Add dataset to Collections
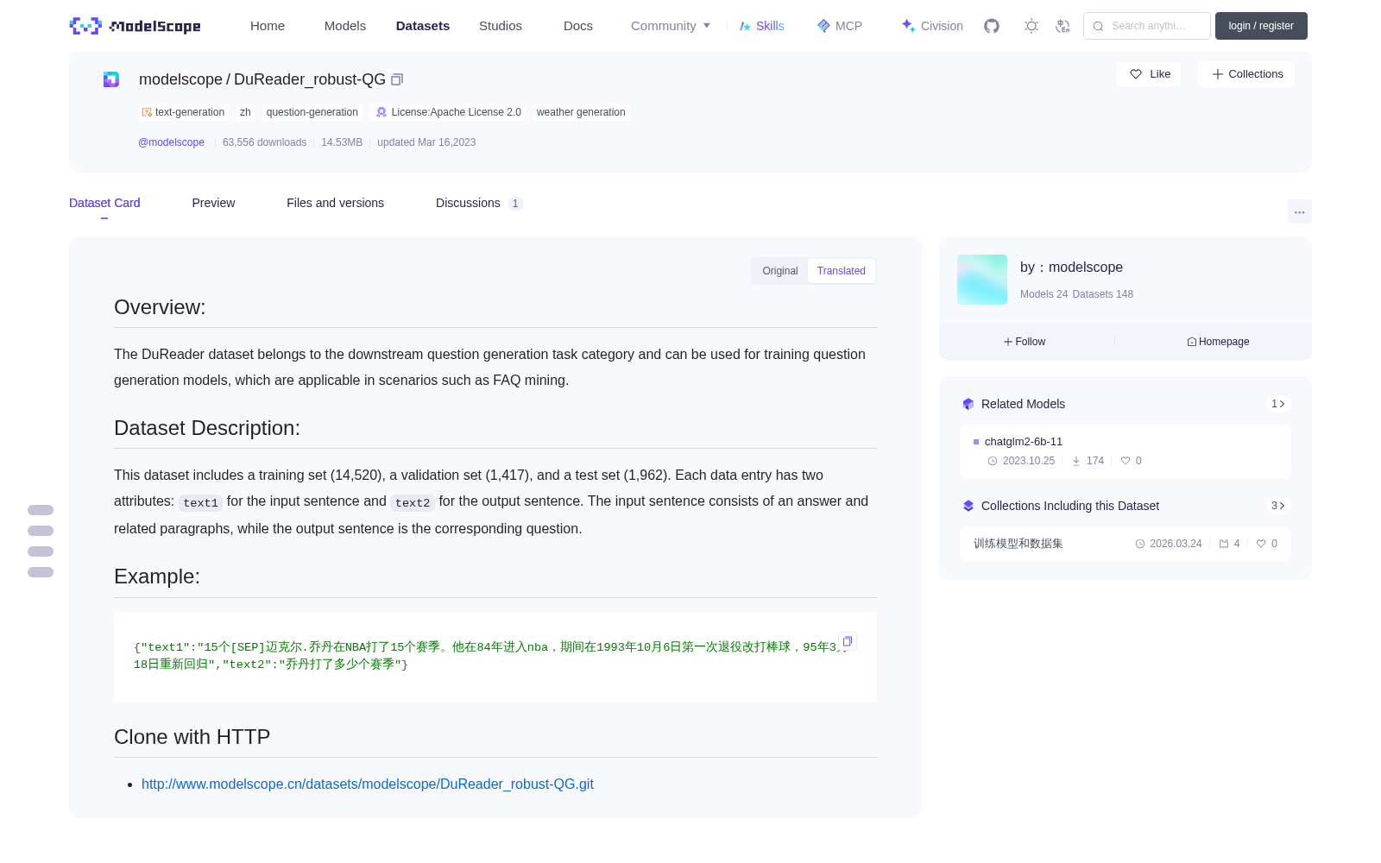Viewport: 1381px width, 863px height. tap(1246, 74)
